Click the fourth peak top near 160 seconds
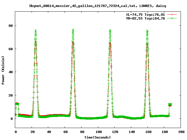 [x=147, y=31]
